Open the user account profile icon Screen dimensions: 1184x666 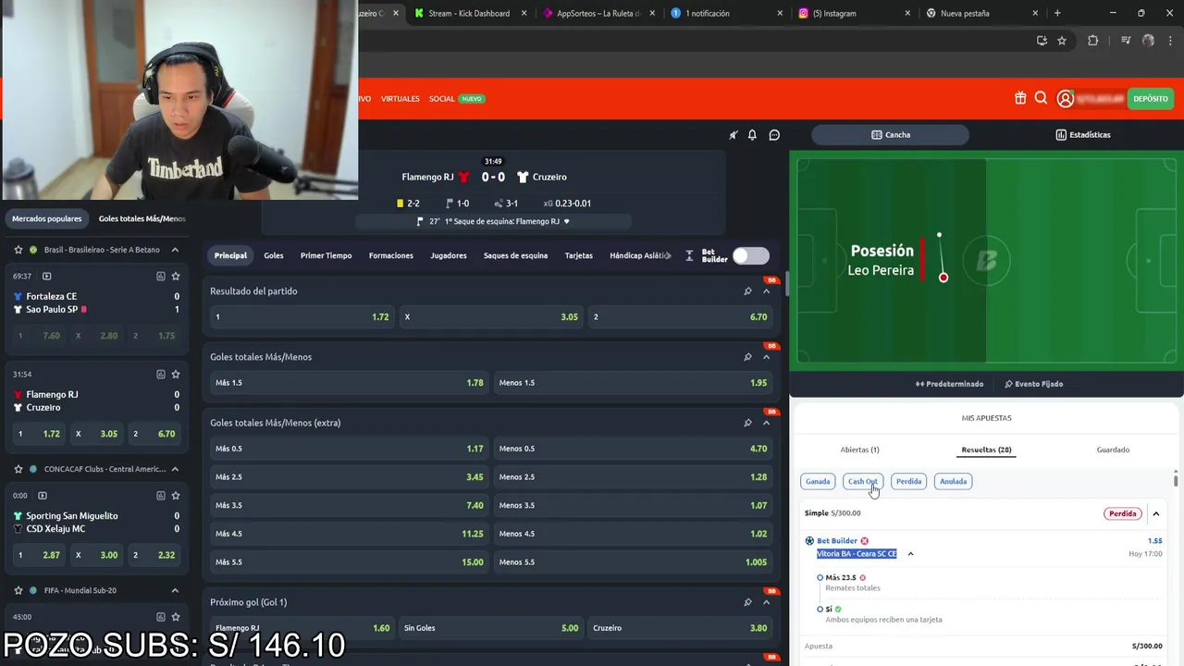[1066, 98]
